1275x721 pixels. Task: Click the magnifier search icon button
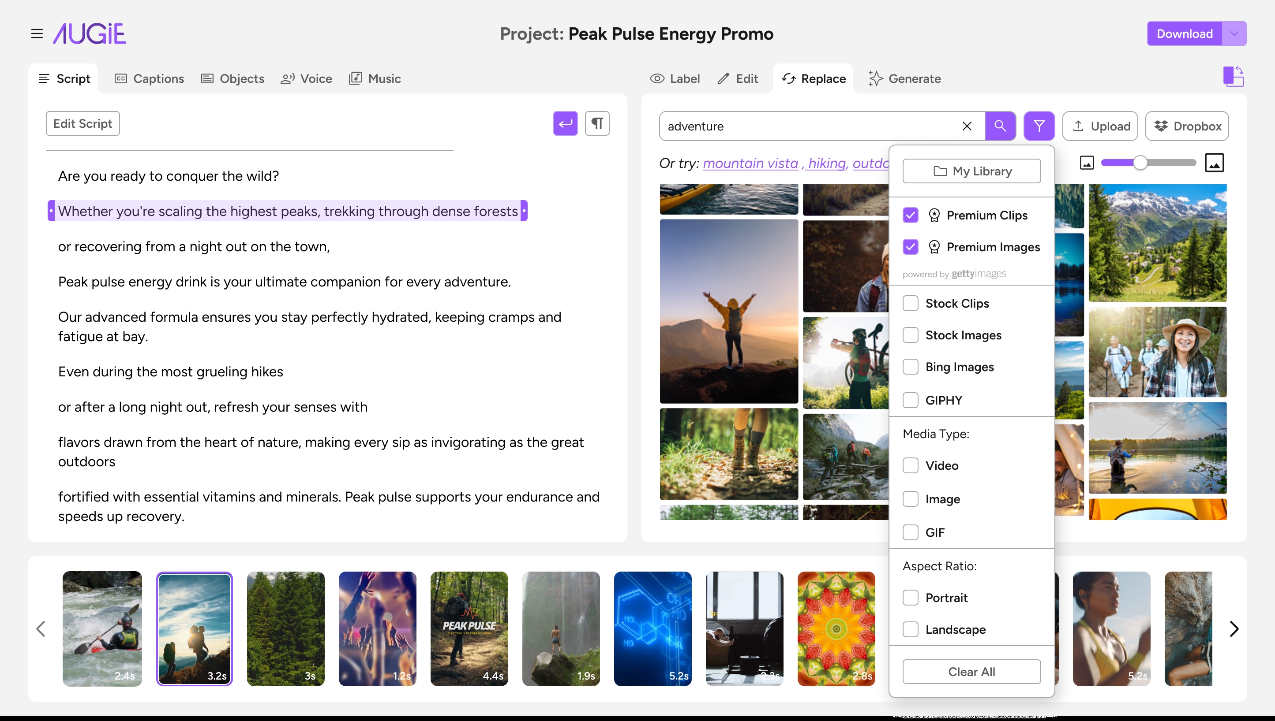[x=1000, y=126]
